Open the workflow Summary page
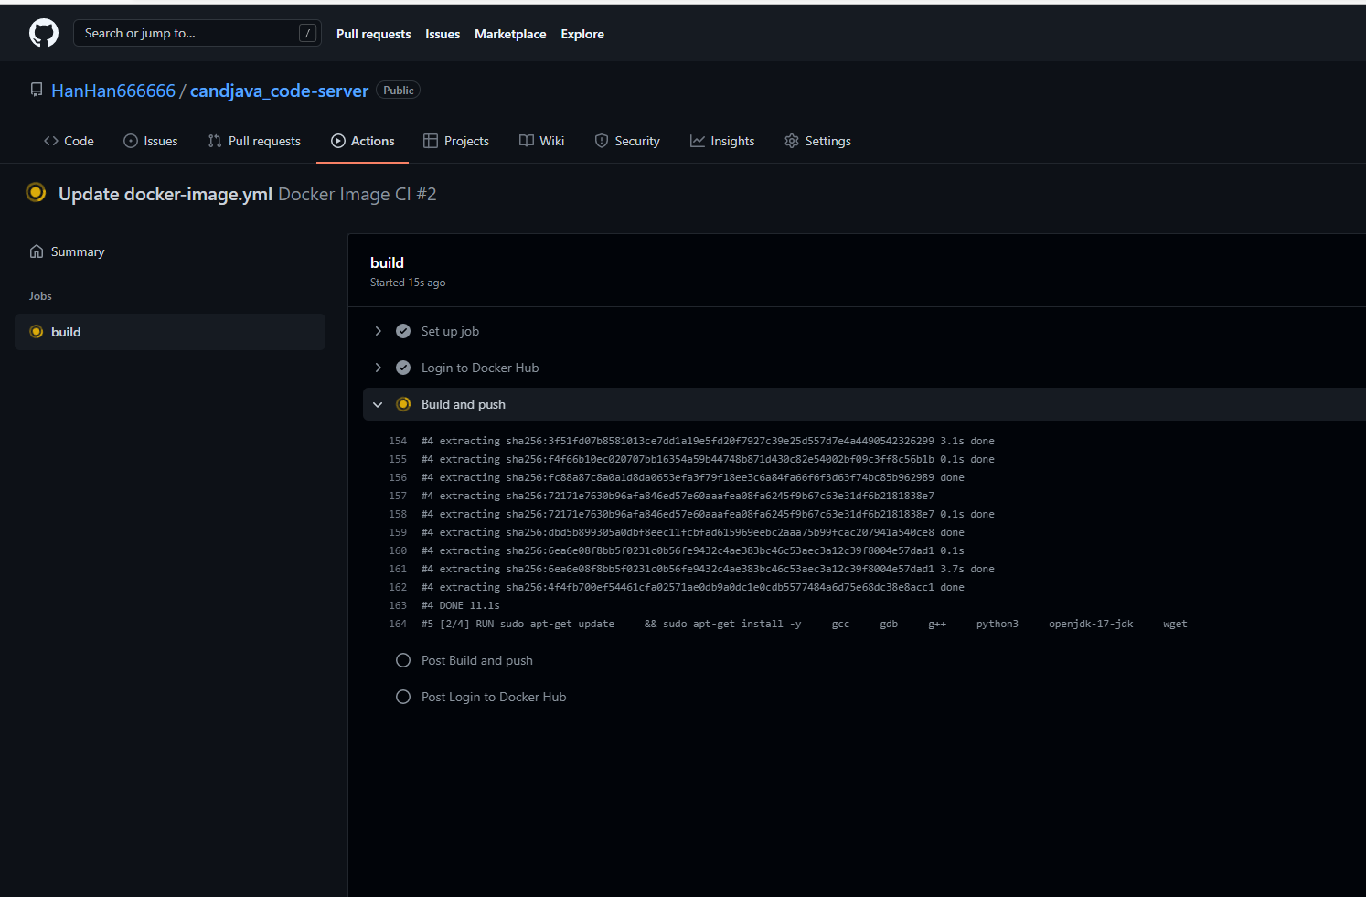The height and width of the screenshot is (897, 1366). pos(77,251)
